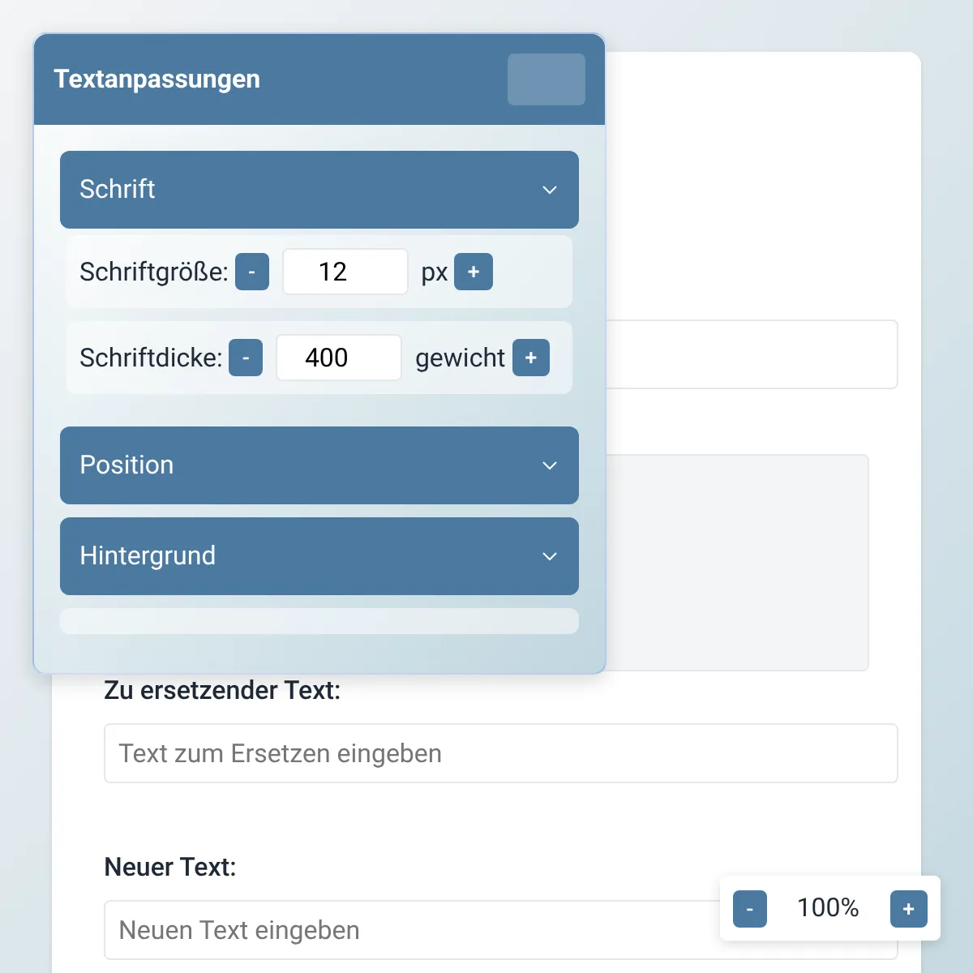Collapse the Schrift section
The width and height of the screenshot is (973, 973).
click(319, 190)
